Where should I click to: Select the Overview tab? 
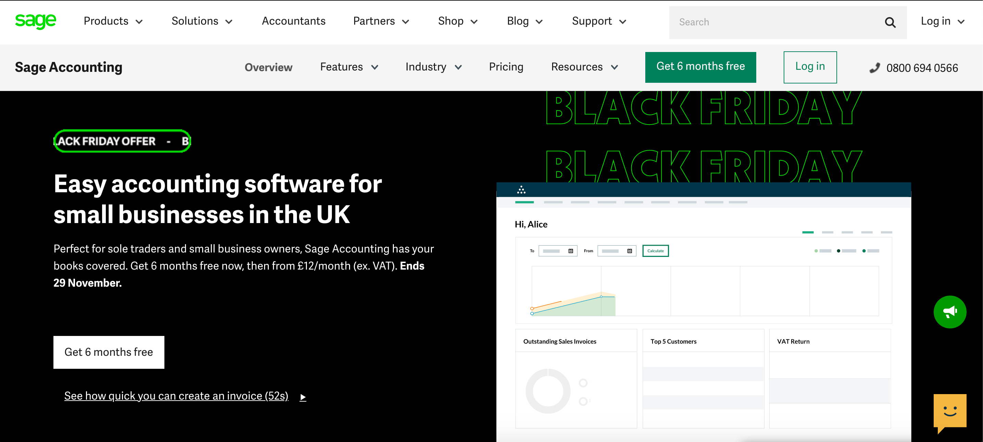pyautogui.click(x=268, y=67)
